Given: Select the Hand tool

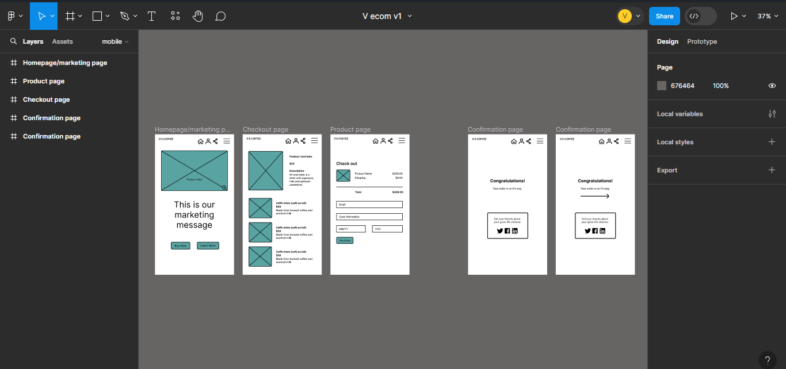Looking at the screenshot, I should (x=198, y=16).
